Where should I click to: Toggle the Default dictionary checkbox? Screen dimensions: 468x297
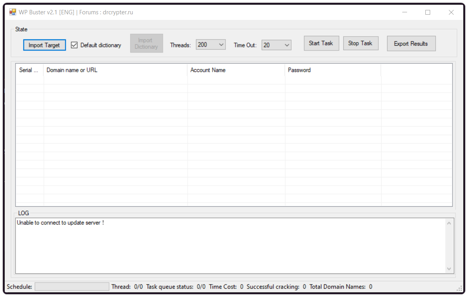point(74,45)
